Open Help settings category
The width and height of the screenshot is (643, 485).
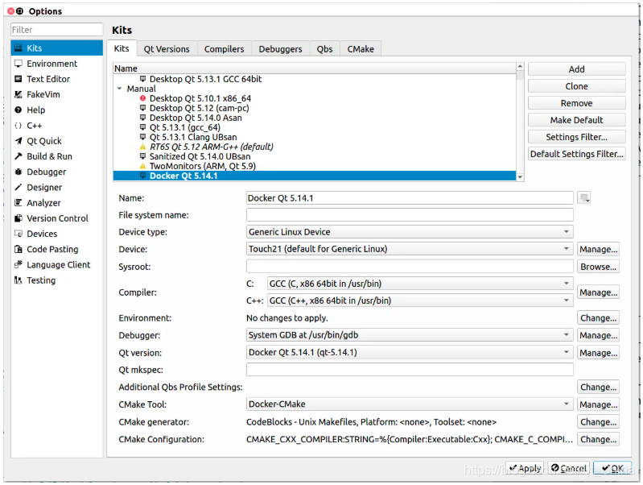pyautogui.click(x=56, y=110)
